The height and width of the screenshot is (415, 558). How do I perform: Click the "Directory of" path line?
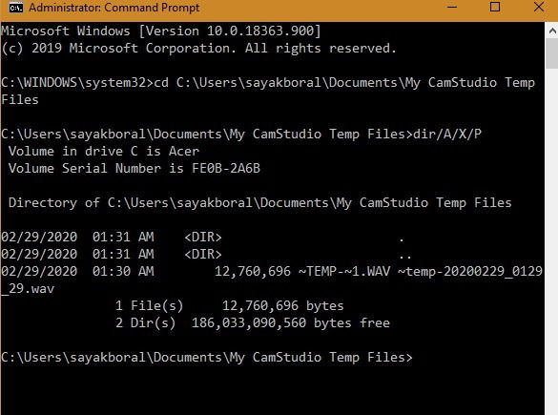(260, 203)
